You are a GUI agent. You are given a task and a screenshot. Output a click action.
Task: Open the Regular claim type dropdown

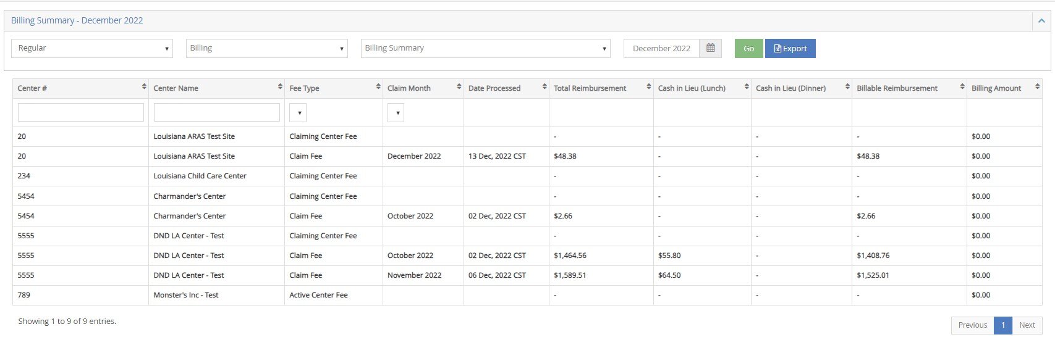[91, 48]
